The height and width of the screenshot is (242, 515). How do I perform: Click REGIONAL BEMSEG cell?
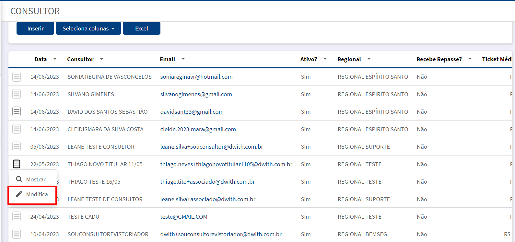pyautogui.click(x=362, y=234)
